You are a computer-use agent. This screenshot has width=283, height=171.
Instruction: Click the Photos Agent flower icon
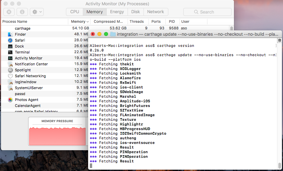[x=10, y=100]
